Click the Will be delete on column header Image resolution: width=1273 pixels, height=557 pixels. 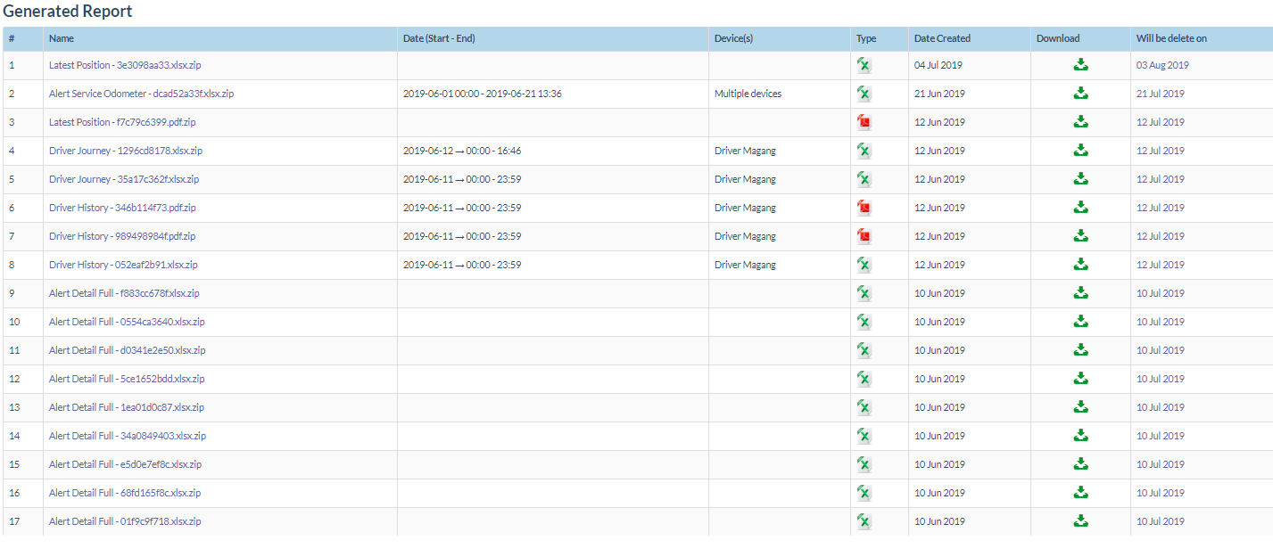(1171, 38)
